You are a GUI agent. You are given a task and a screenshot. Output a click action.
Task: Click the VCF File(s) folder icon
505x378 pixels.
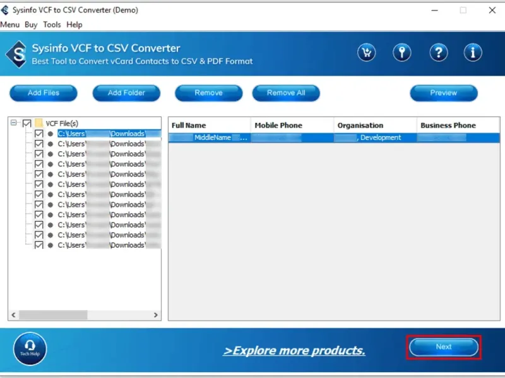[x=39, y=123]
